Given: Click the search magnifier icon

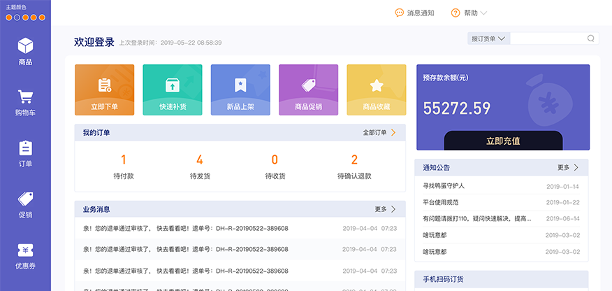Looking at the screenshot, I should click(590, 38).
